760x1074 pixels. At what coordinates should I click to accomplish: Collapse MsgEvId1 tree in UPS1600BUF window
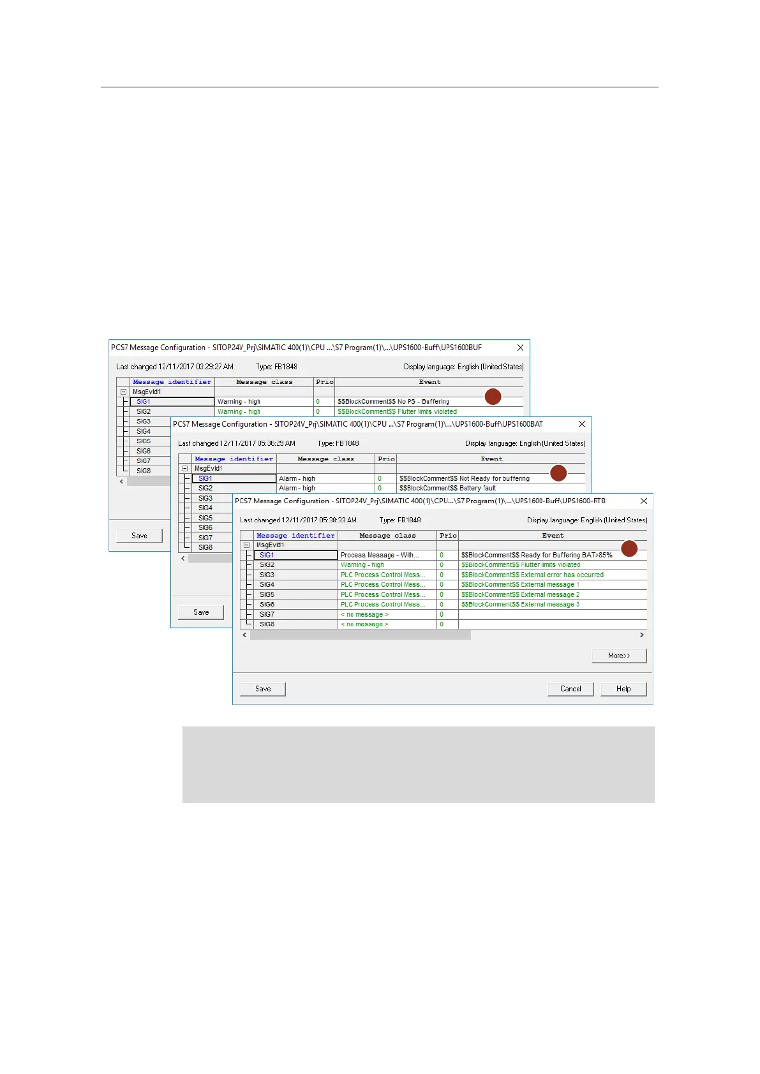(x=123, y=392)
